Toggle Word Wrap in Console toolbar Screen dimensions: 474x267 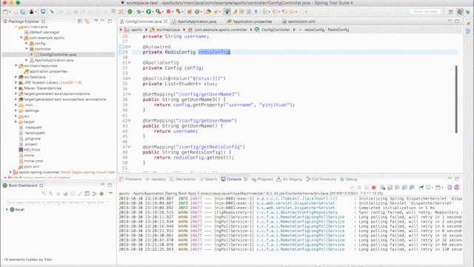tap(397, 188)
